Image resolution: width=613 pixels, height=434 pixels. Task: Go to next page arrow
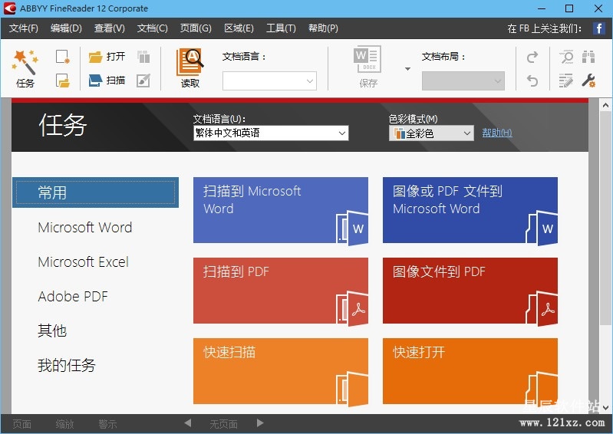[x=260, y=423]
